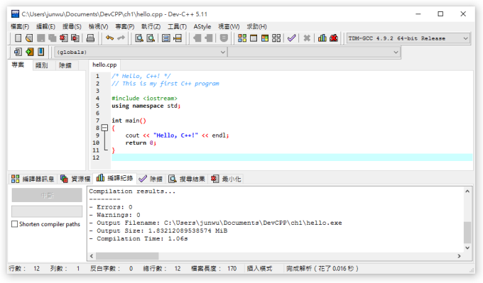Open the 搜尋(S) menu

(72, 26)
